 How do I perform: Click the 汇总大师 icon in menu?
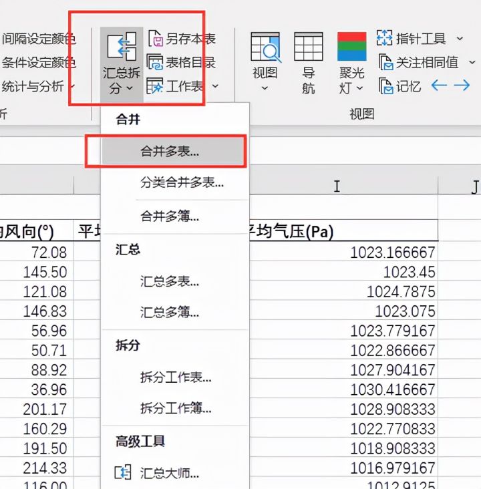[x=123, y=472]
